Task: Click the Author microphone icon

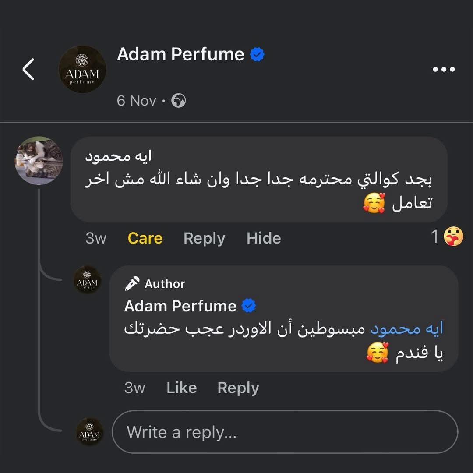Action: pos(132,284)
